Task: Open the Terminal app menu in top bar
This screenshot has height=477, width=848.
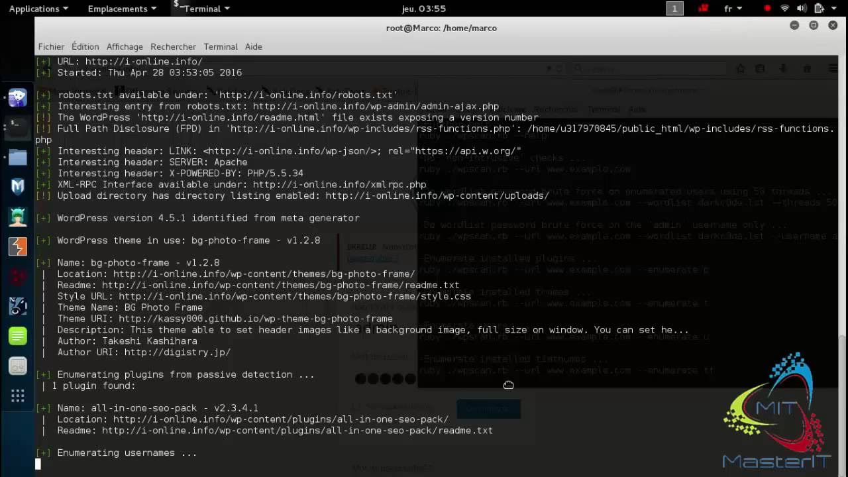Action: (202, 9)
